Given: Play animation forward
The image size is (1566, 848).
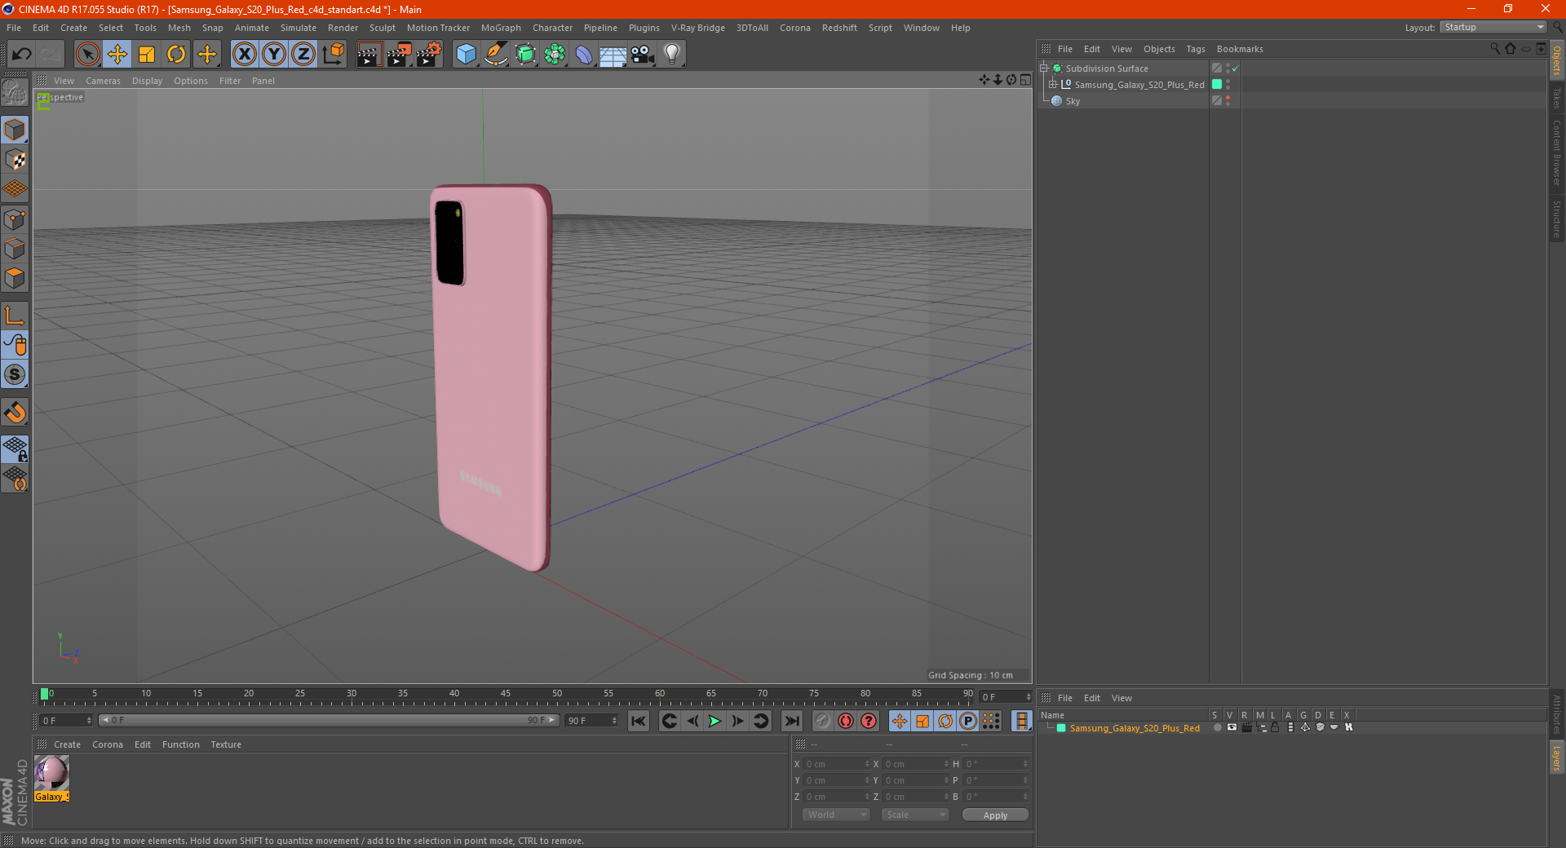Looking at the screenshot, I should [714, 721].
